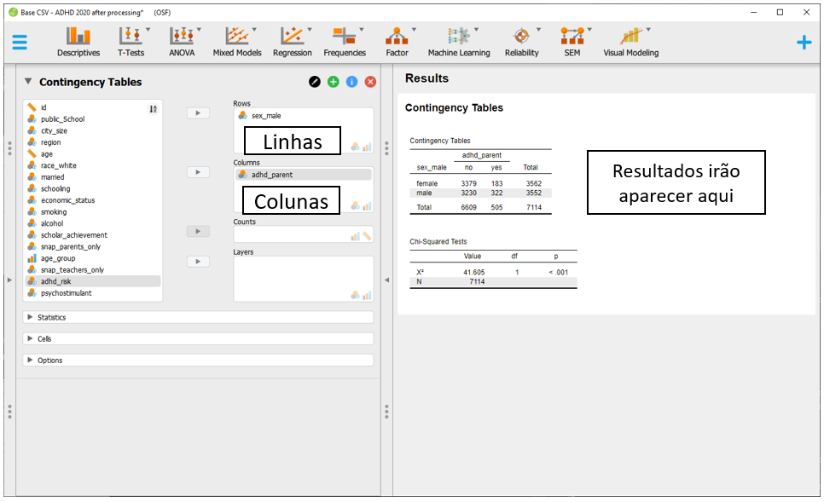Open the ANOVA module

pos(182,40)
